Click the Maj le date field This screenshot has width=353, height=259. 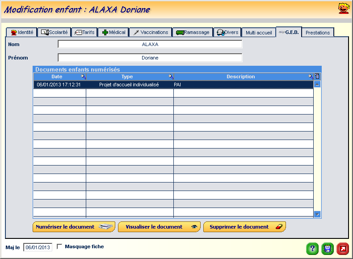pos(38,247)
